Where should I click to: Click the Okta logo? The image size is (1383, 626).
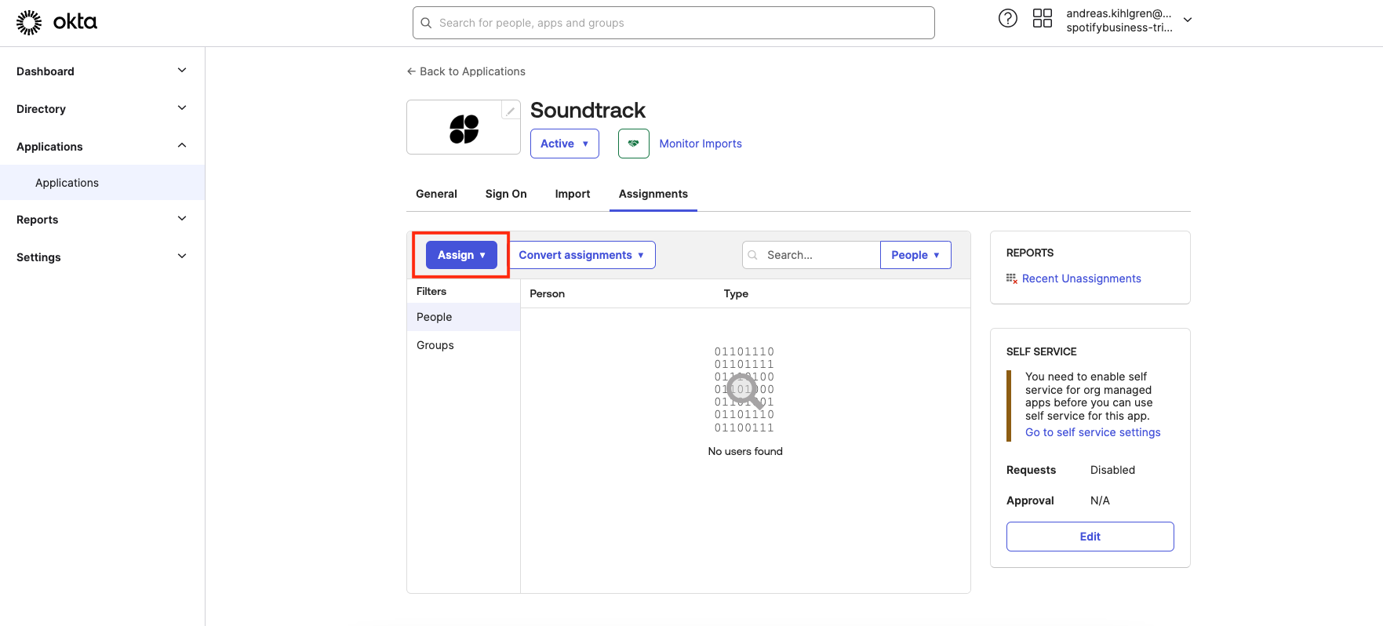click(x=56, y=23)
